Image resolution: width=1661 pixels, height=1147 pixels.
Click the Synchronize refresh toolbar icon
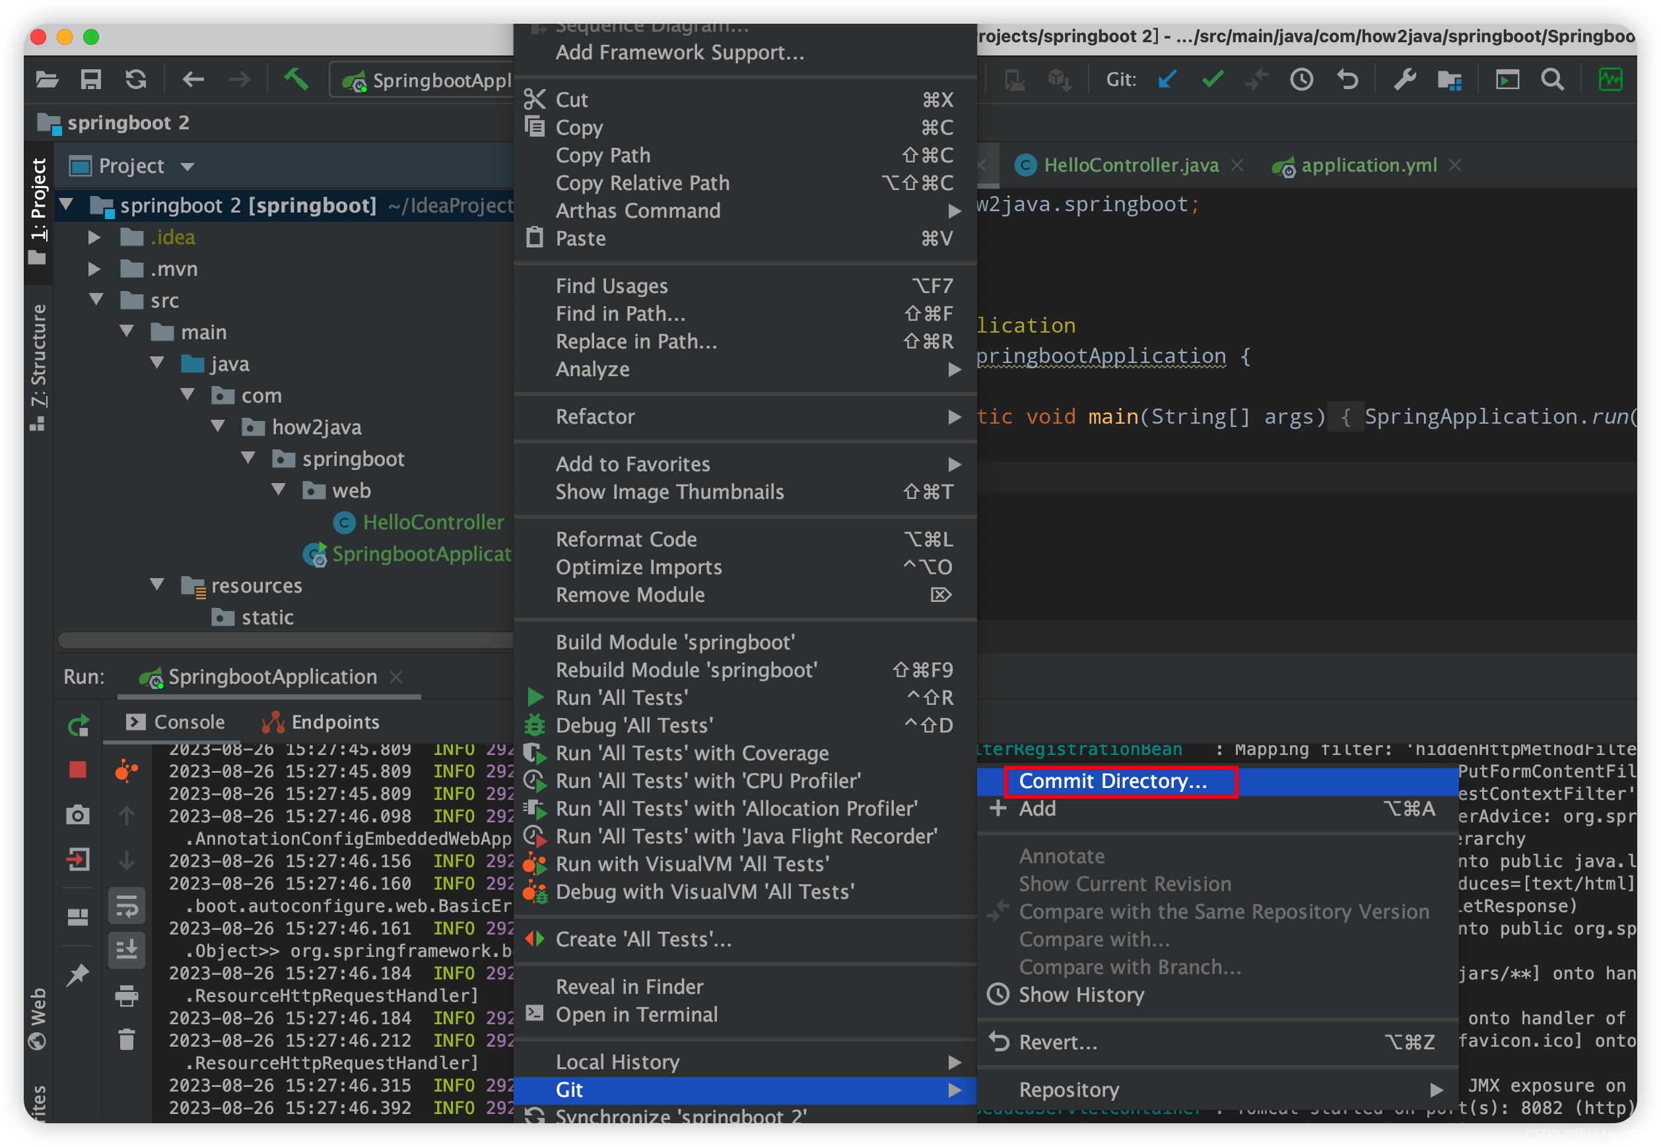point(135,79)
